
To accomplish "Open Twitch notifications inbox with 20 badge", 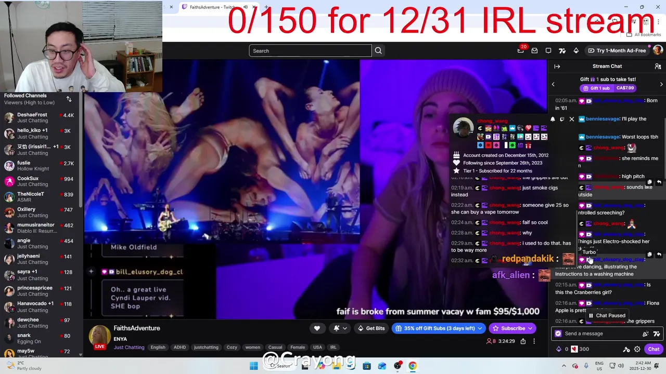I will pyautogui.click(x=520, y=50).
